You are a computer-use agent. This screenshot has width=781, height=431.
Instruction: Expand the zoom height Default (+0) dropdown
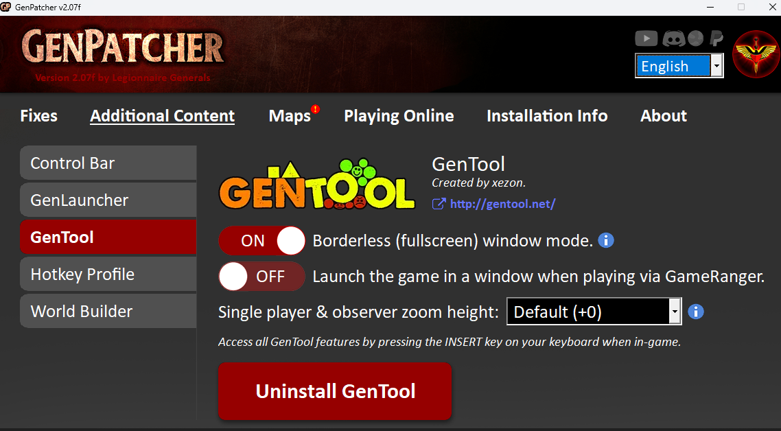pos(594,312)
